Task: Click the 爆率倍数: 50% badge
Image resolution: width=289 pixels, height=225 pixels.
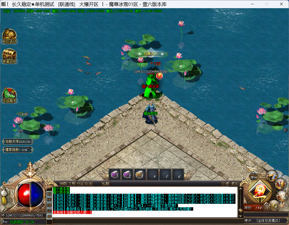Action: click(x=18, y=150)
